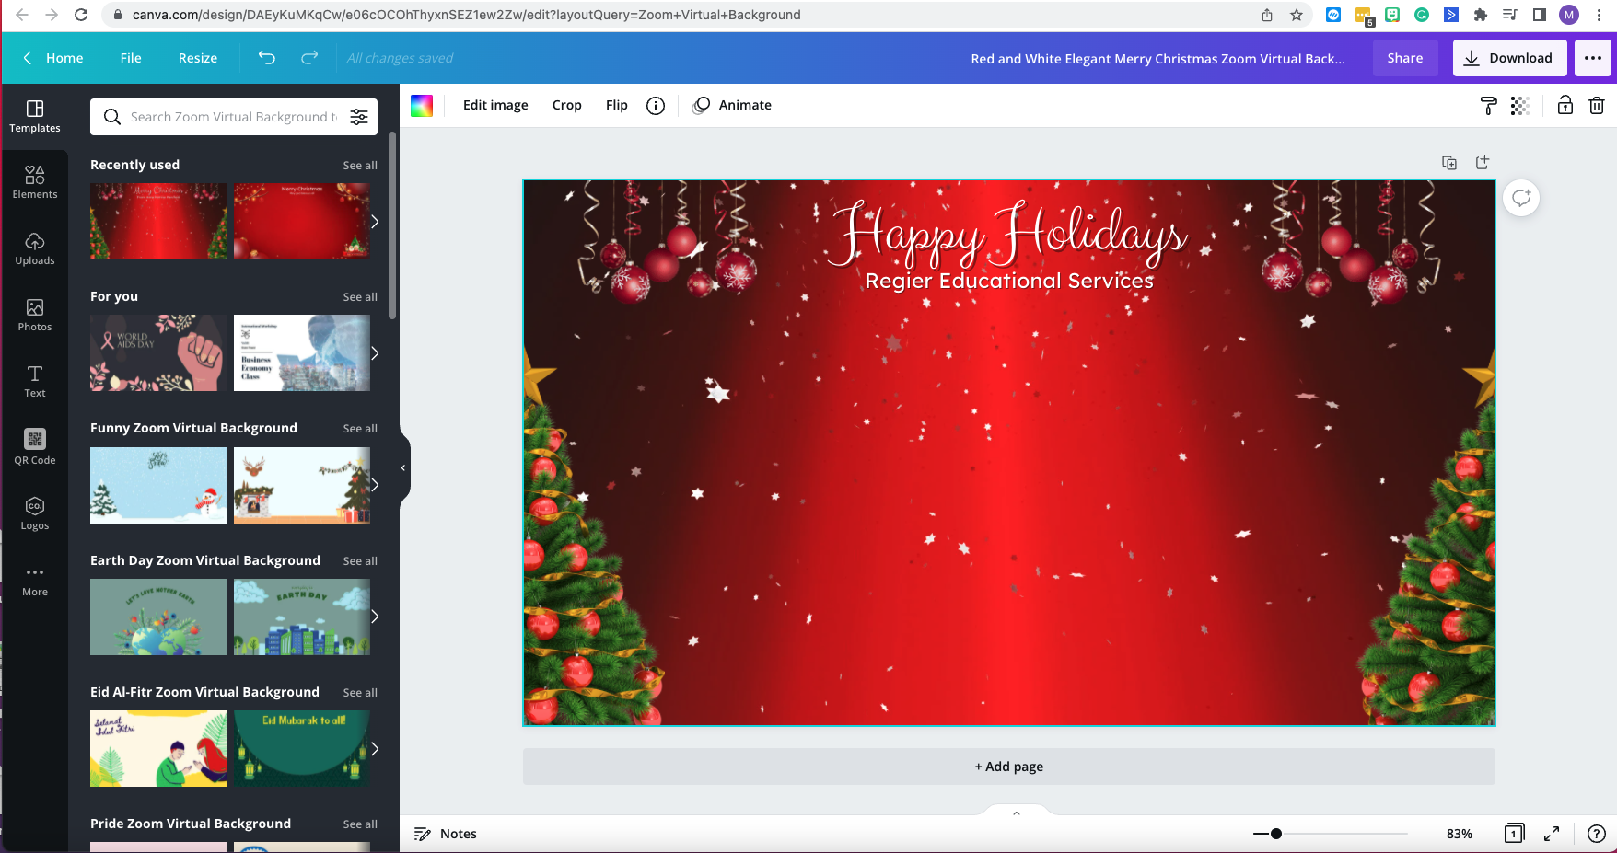Viewport: 1617px width, 853px height.
Task: Open the Transparency checkerboard icon
Action: click(x=1520, y=106)
